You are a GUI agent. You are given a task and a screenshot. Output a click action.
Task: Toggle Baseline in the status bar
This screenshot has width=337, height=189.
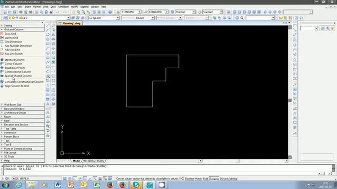[x=190, y=178]
